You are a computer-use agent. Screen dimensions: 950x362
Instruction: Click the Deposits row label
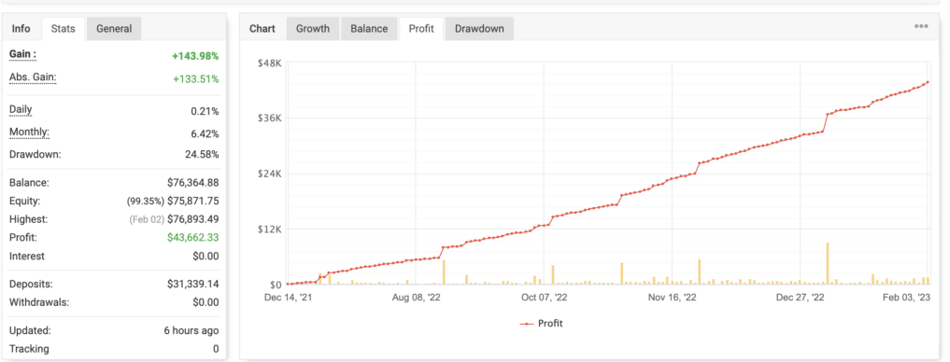pos(31,284)
